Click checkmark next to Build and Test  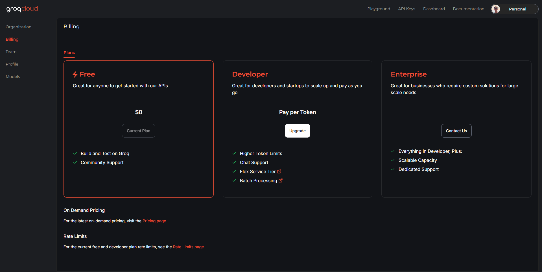click(x=75, y=153)
